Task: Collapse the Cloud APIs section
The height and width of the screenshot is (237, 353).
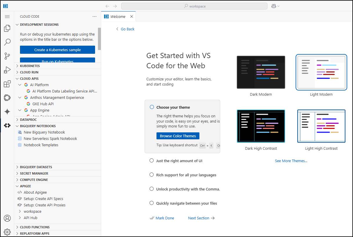Action: click(57, 79)
